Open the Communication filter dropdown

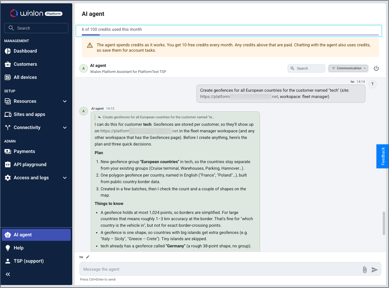pos(348,68)
